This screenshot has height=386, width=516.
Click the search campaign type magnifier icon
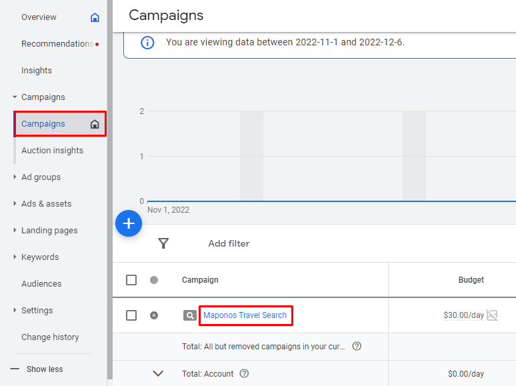(x=190, y=315)
